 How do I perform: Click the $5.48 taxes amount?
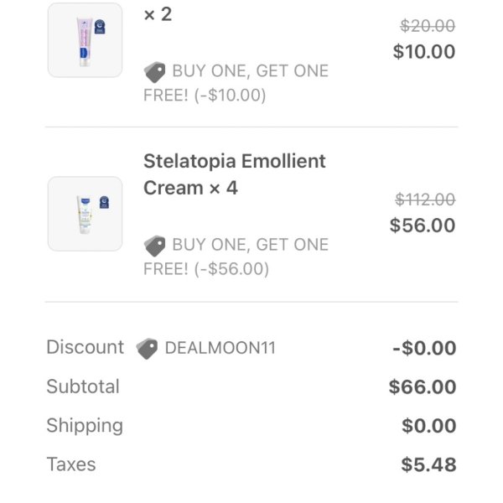coord(428,464)
